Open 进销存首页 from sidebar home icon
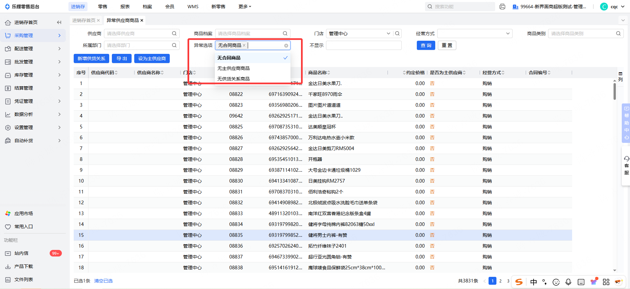 (x=8, y=22)
